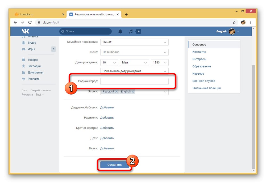Screen dimensions: 266x183
Task: Click the Товары bag icon
Action: [23, 60]
